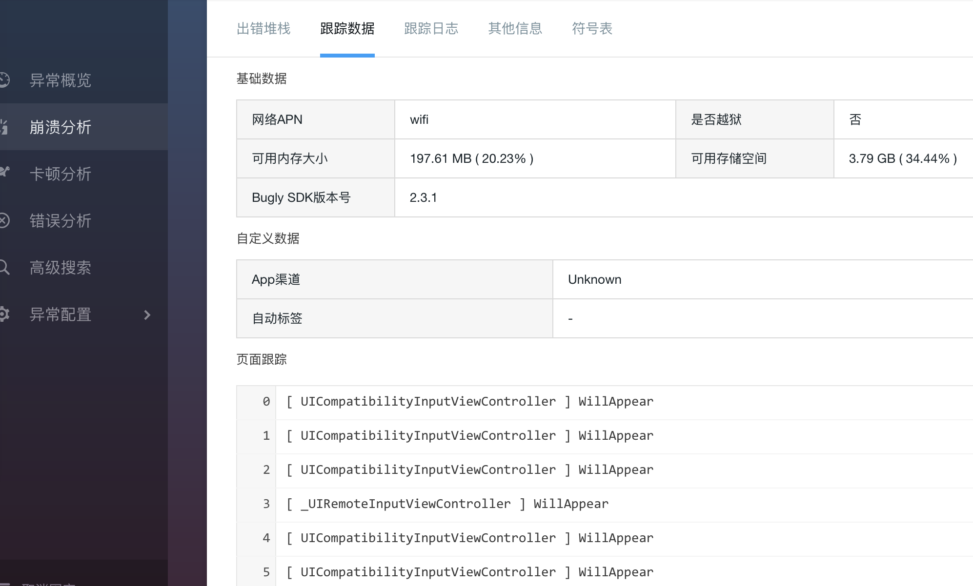Switch to the 跟踪日志 tab
The image size is (973, 586).
[x=431, y=29]
